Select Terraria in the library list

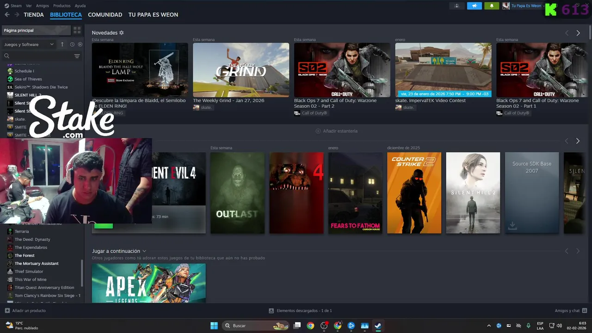pyautogui.click(x=21, y=231)
